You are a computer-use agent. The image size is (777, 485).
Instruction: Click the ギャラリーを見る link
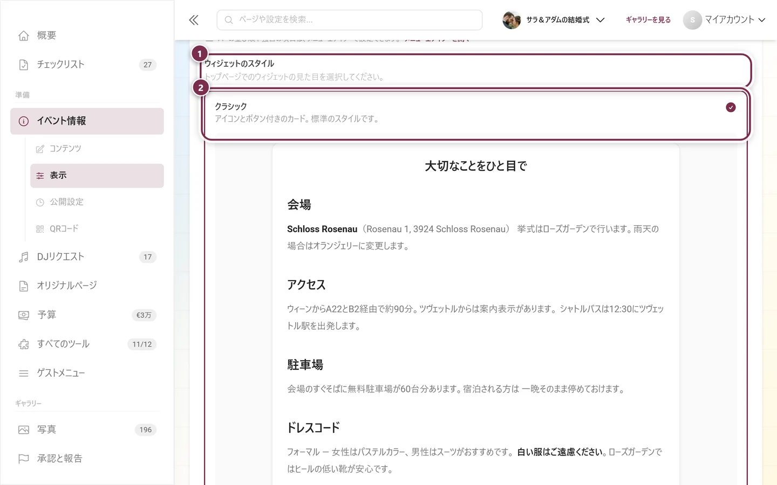[648, 20]
